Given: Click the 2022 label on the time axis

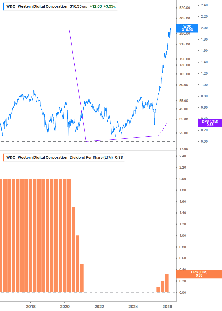Looking at the screenshot, I should coord(99,307).
